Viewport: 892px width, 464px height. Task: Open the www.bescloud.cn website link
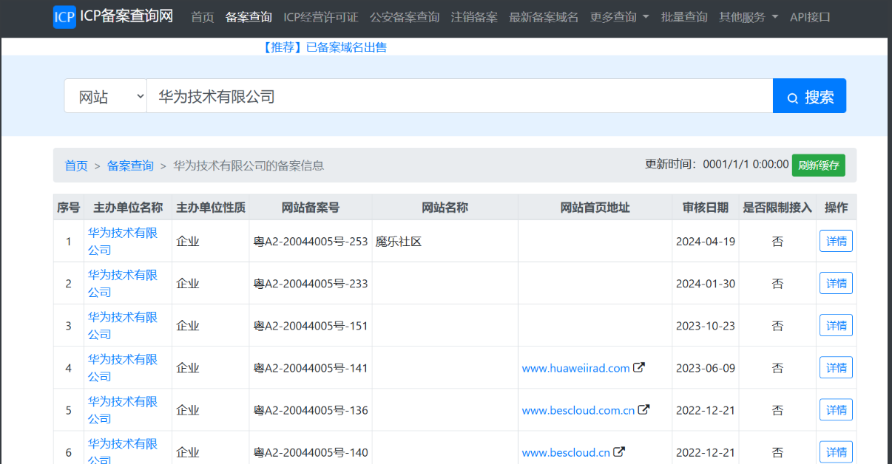(566, 452)
